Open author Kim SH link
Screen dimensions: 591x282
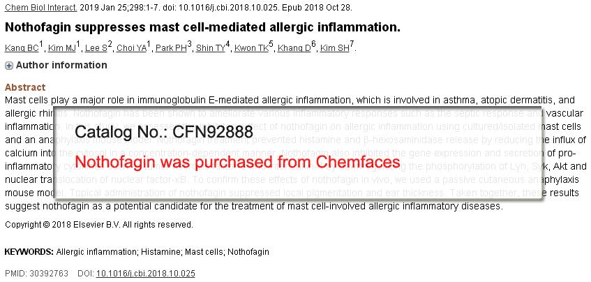tap(335, 48)
